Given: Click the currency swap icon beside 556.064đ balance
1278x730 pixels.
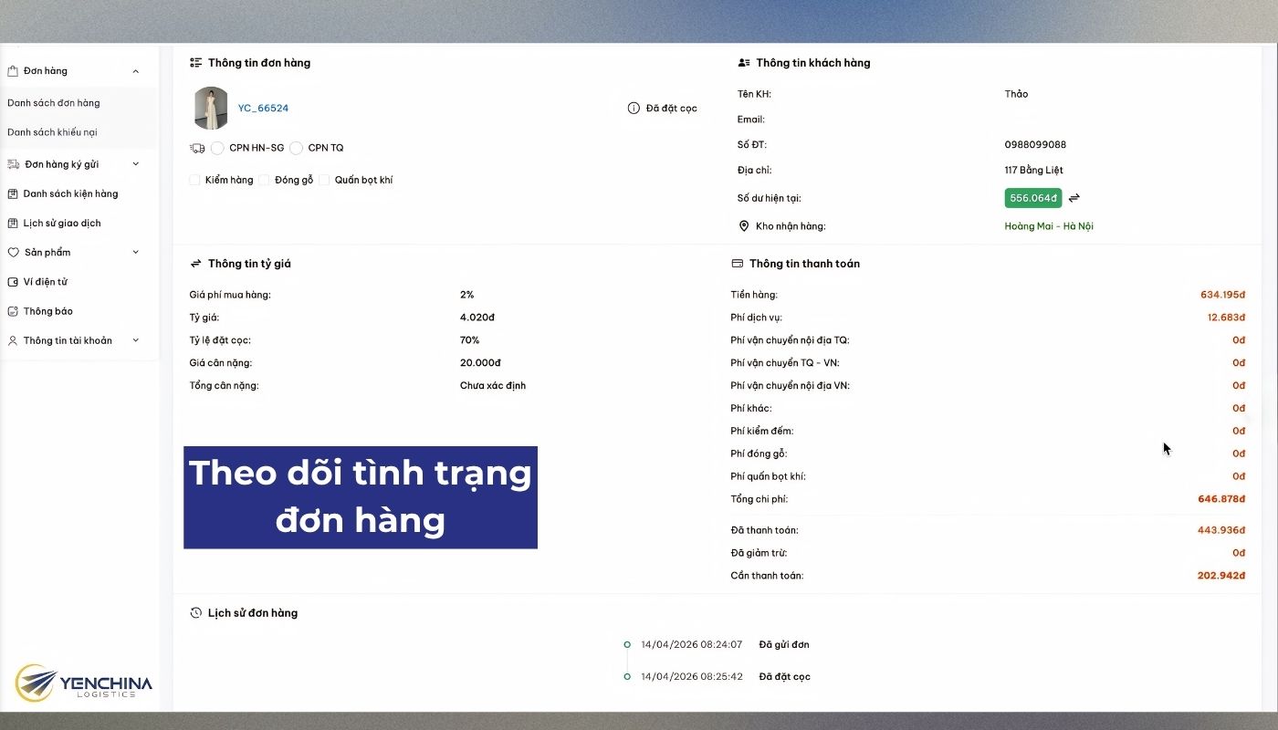Looking at the screenshot, I should 1074,197.
